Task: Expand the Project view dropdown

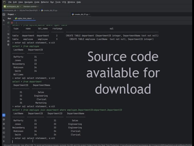Action: coord(12,14)
